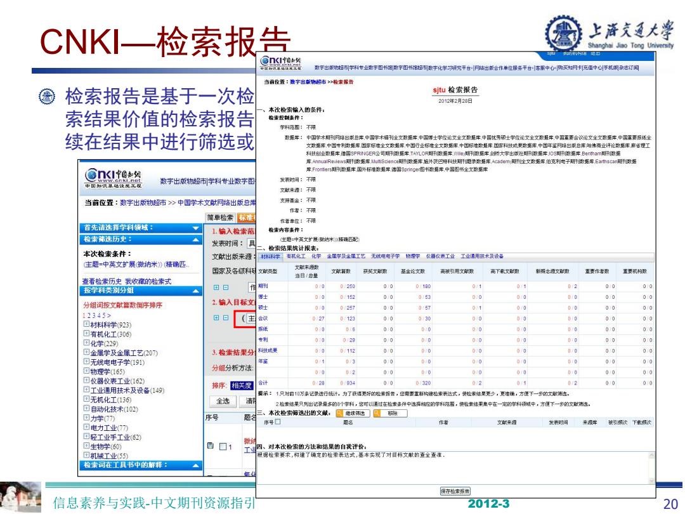The image size is (685, 514).
Task: Open the 简单检索 tab
Action: point(220,217)
